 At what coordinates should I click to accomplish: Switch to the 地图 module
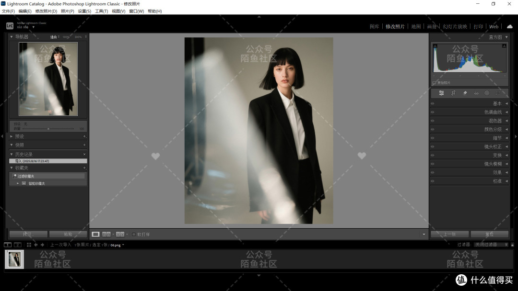[x=416, y=26]
